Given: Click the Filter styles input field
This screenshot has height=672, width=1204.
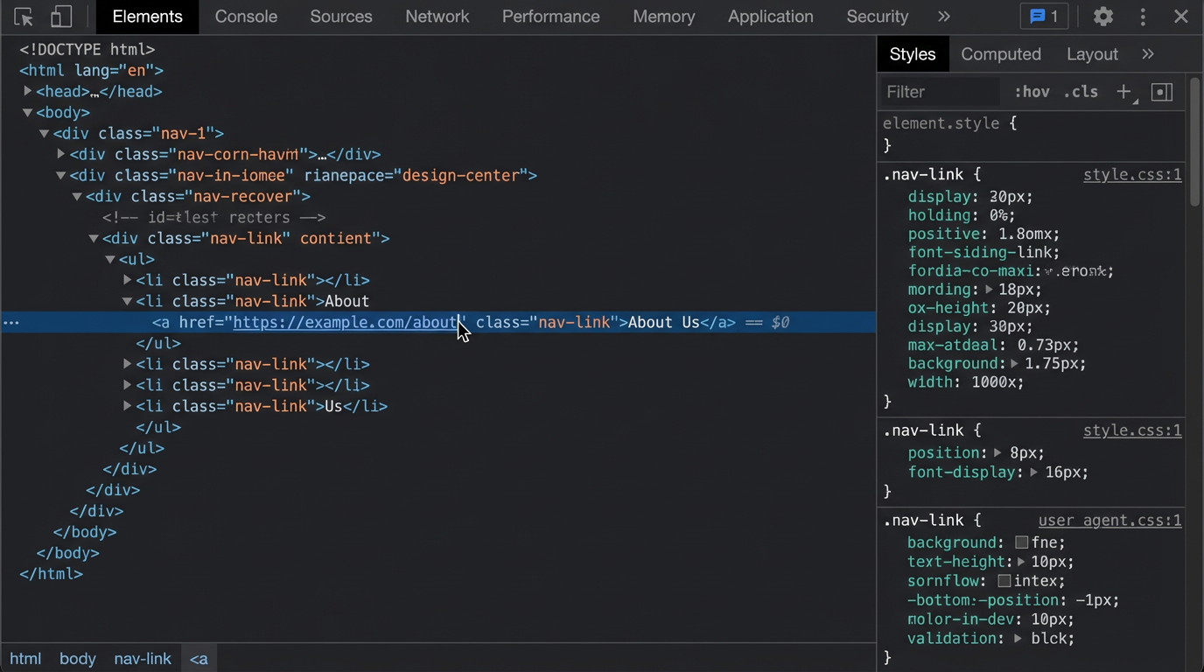Looking at the screenshot, I should point(940,92).
